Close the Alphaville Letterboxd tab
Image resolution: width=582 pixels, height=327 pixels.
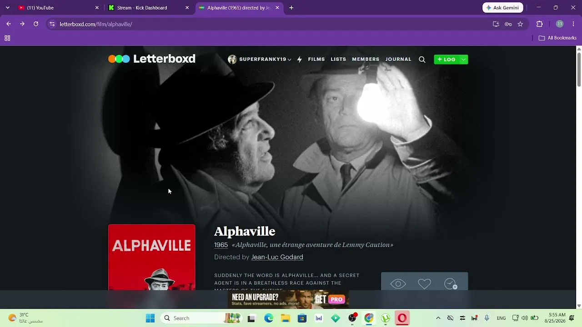277,8
